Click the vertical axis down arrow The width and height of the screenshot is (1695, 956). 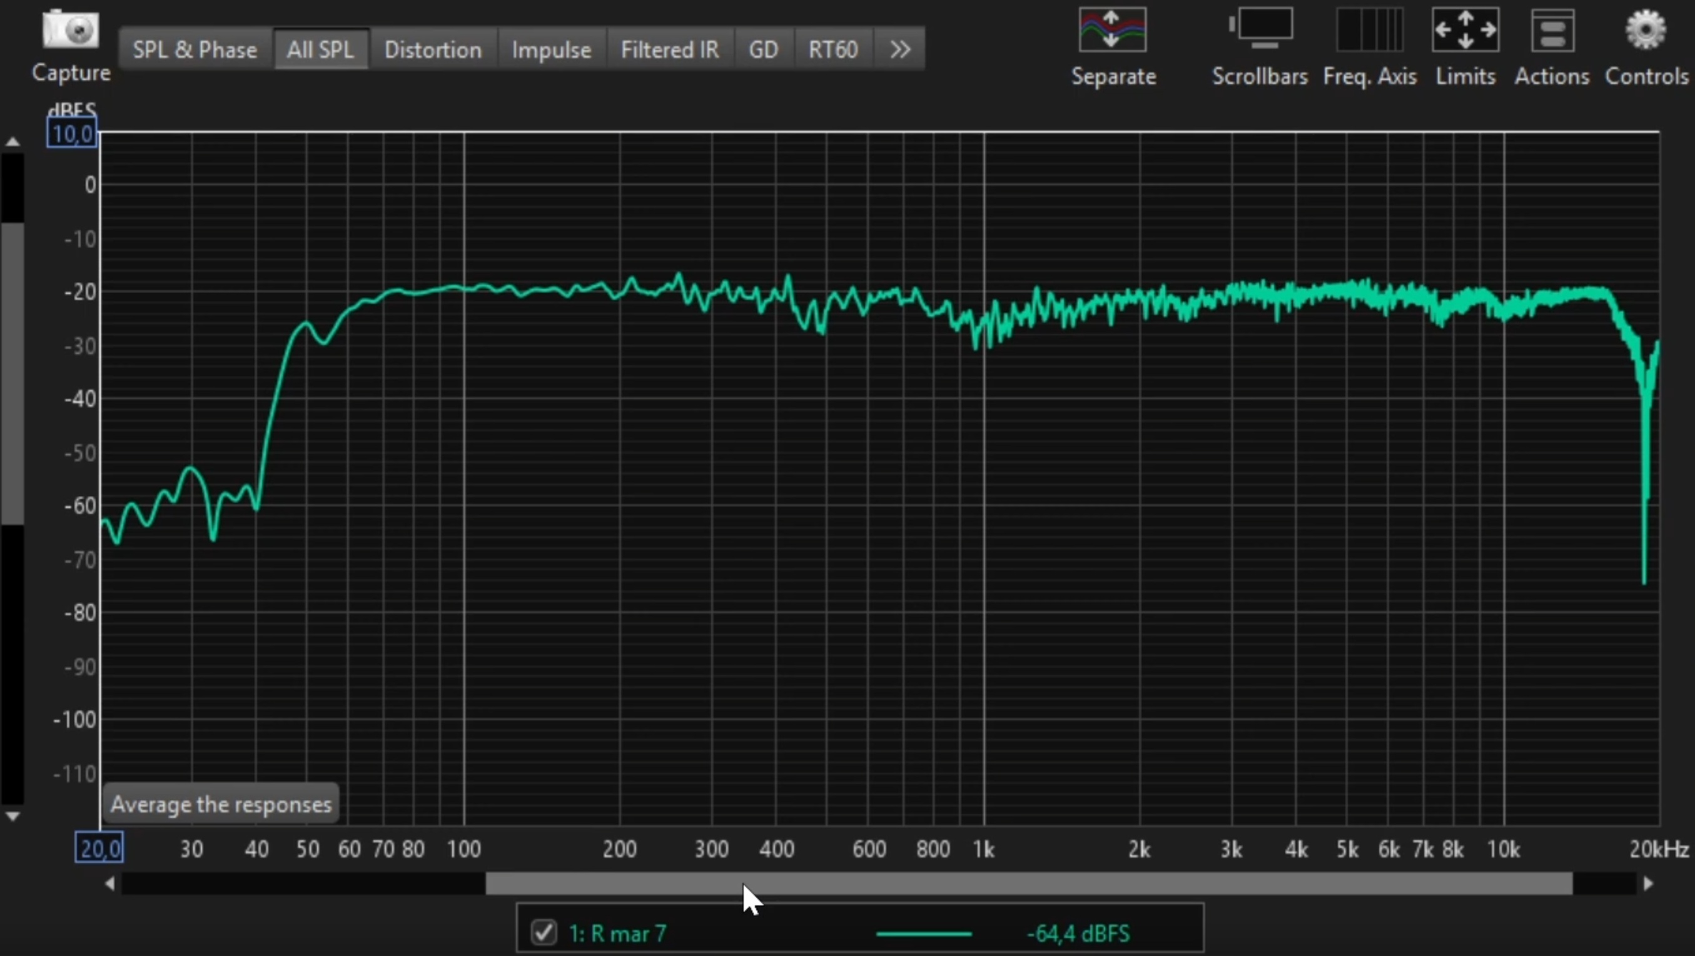(13, 817)
